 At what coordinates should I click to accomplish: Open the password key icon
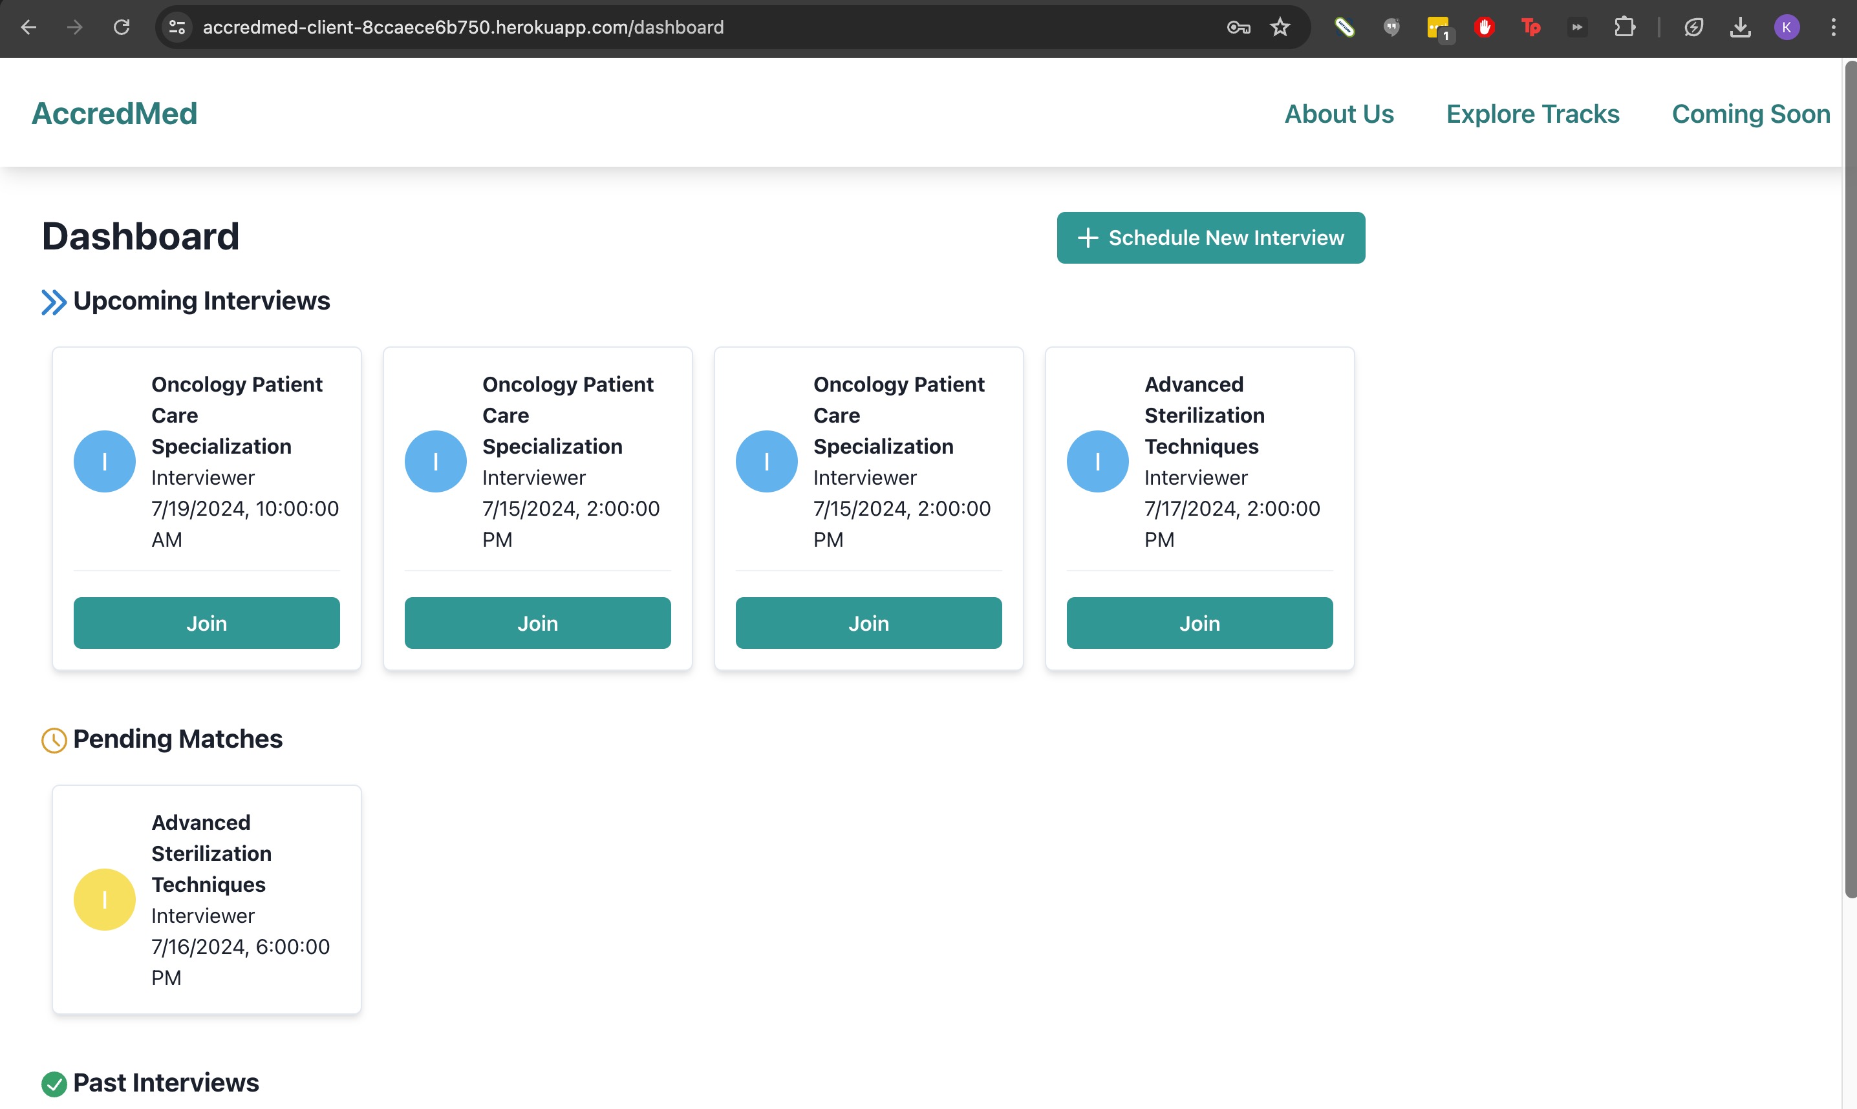1238,28
